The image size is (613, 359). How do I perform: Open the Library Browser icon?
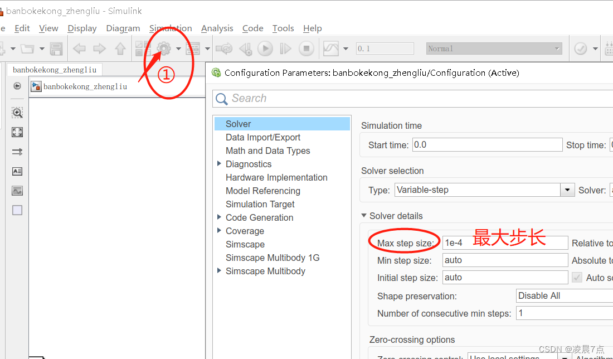(x=143, y=49)
